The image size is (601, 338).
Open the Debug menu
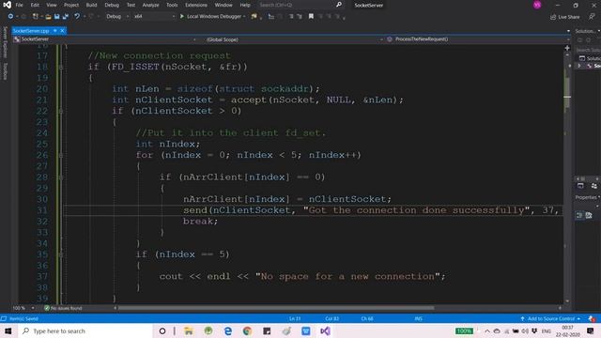112,5
